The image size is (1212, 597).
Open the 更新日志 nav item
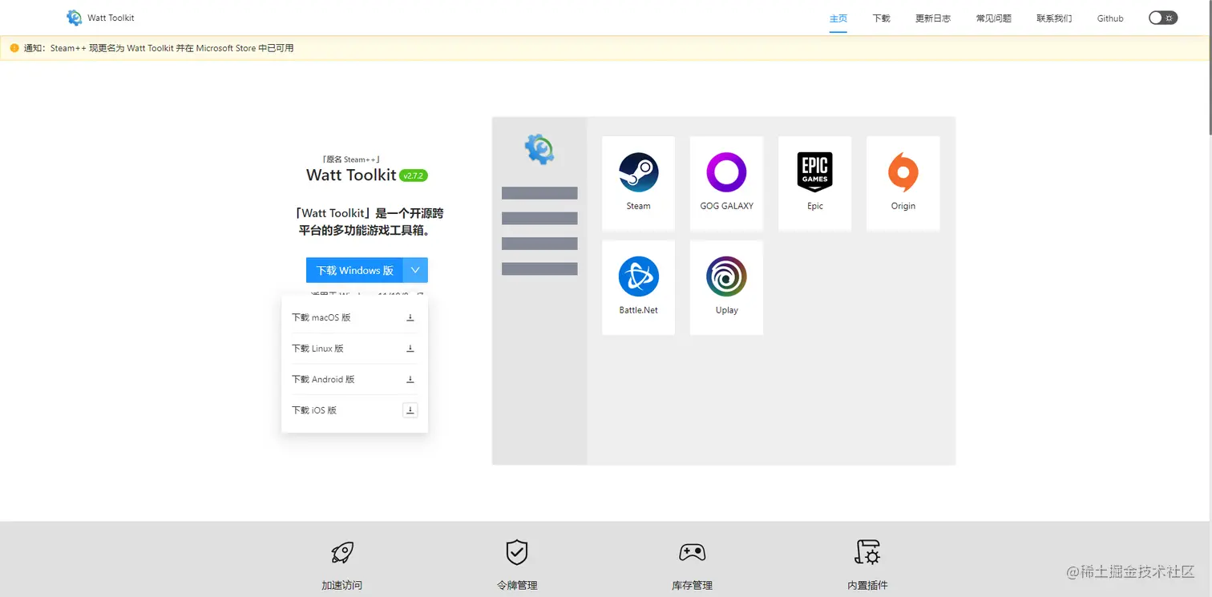click(933, 18)
